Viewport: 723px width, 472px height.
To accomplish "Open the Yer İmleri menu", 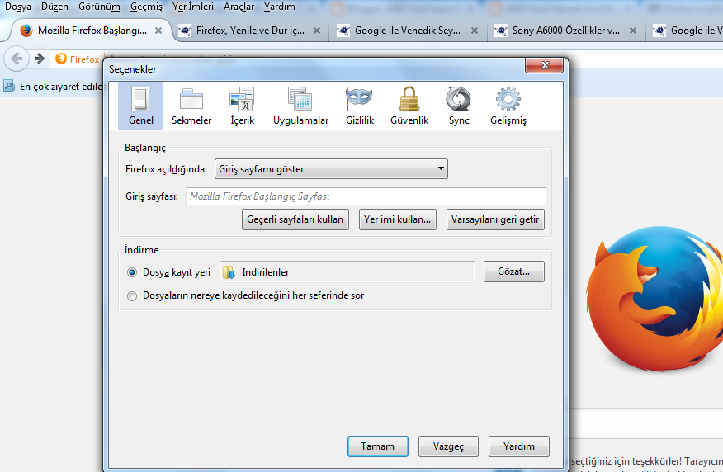I will coord(193,7).
